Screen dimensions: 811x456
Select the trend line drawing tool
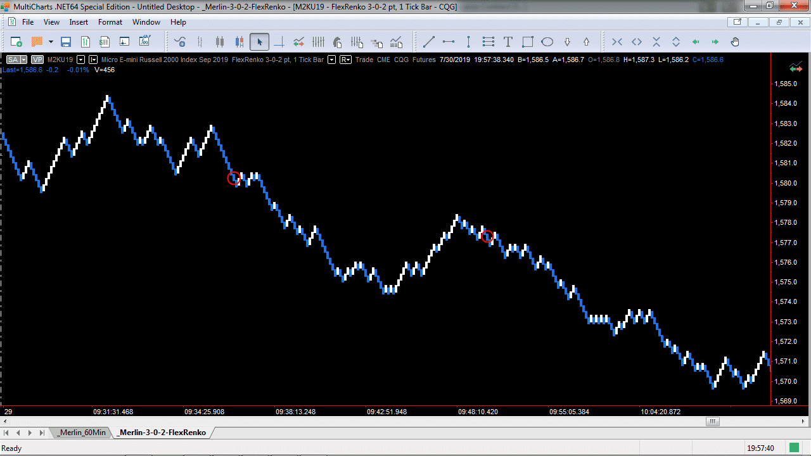click(x=429, y=42)
